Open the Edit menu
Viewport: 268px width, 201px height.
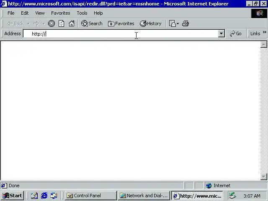tap(25, 13)
